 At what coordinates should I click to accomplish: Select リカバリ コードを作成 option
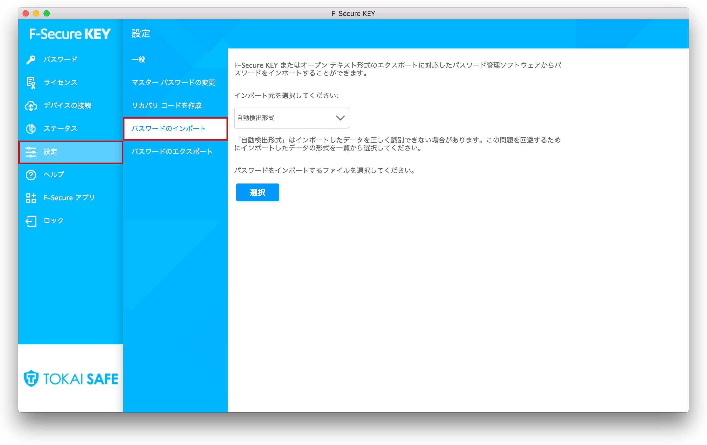(167, 106)
